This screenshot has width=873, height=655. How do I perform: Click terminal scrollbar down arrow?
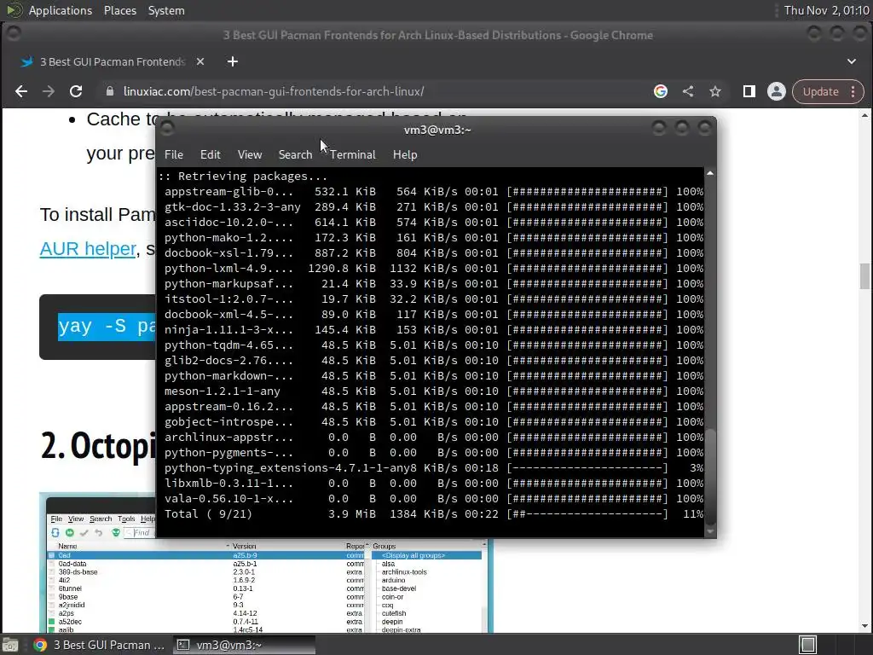pyautogui.click(x=710, y=532)
